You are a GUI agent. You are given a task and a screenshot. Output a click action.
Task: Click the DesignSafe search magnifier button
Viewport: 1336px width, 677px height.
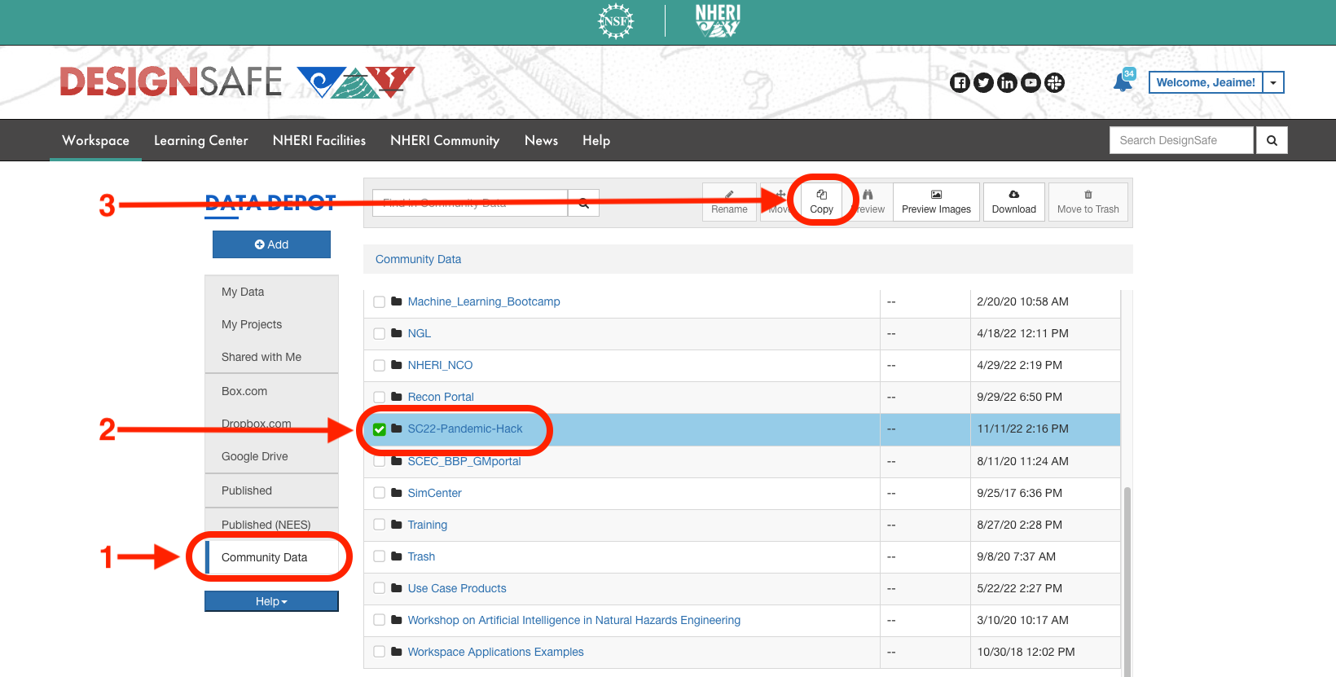(x=1272, y=140)
